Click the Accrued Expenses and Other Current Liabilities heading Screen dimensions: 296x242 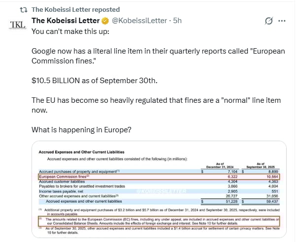[82, 152]
